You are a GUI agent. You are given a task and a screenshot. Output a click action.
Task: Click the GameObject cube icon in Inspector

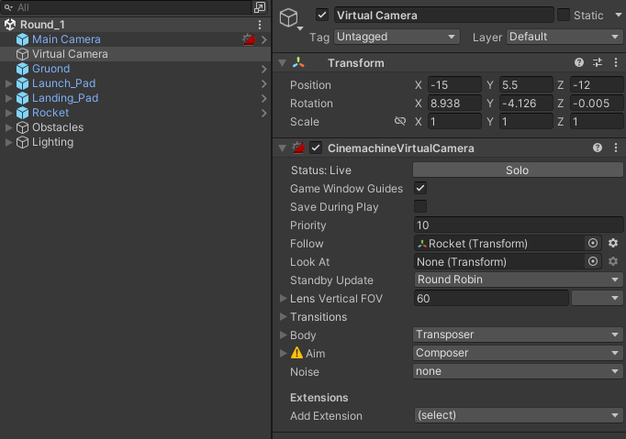coord(288,18)
